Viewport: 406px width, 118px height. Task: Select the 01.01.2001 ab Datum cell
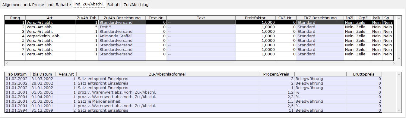click(x=17, y=106)
